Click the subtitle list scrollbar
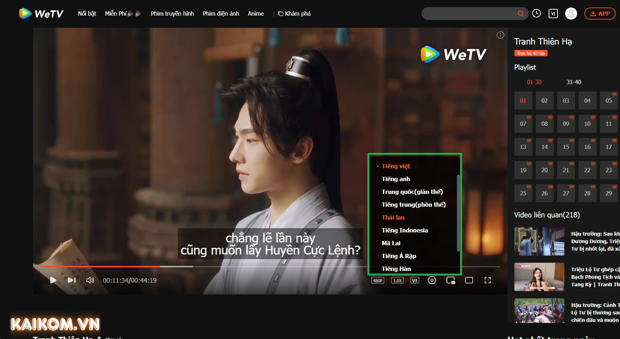 [x=458, y=213]
